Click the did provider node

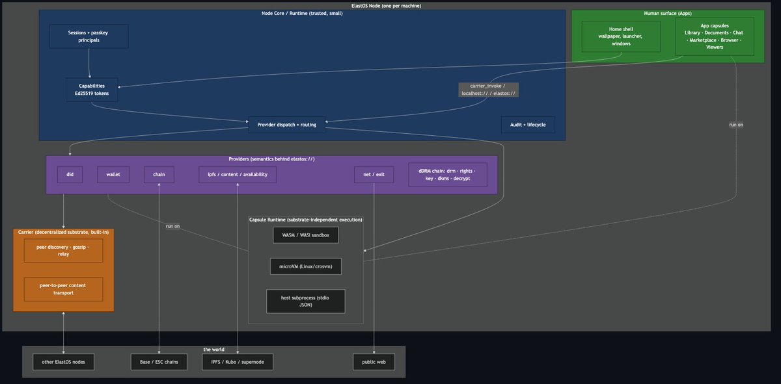(70, 175)
